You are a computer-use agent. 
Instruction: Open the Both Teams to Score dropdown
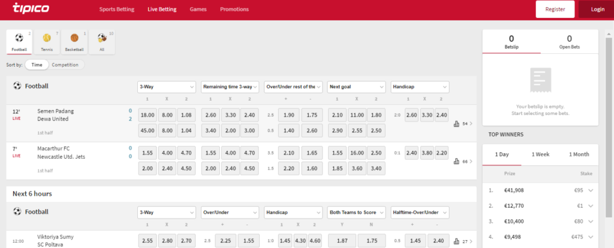[357, 213]
